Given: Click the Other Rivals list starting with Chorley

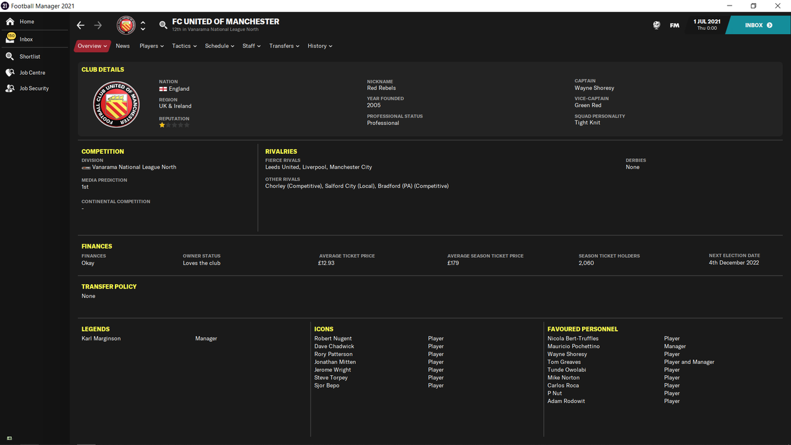Looking at the screenshot, I should (357, 186).
